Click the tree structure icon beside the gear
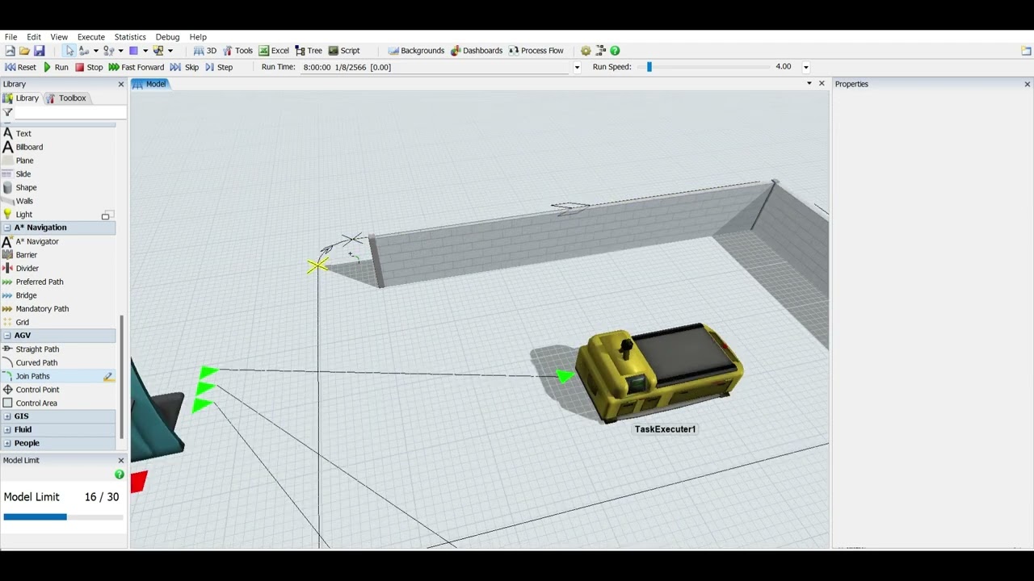This screenshot has width=1034, height=581. click(x=600, y=51)
